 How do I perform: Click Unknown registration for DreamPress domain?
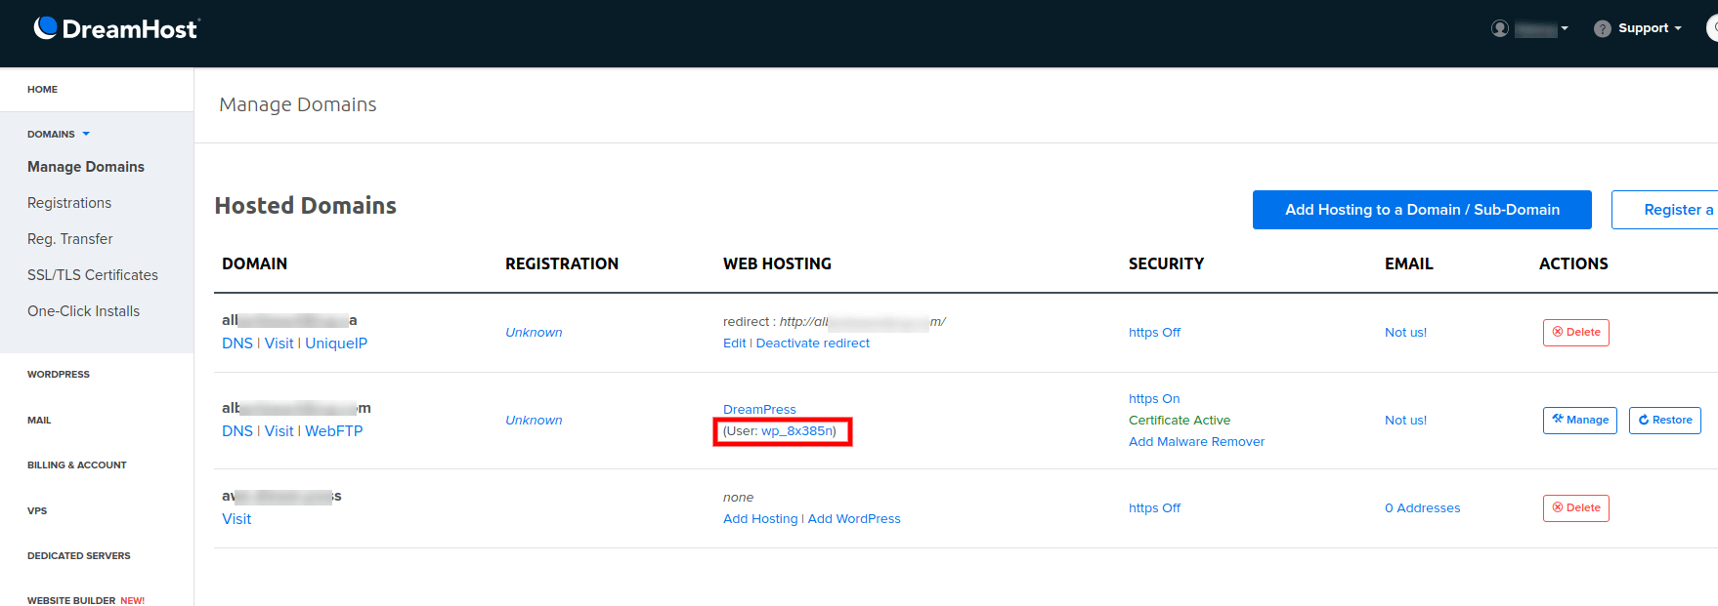(534, 421)
